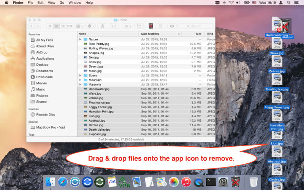This screenshot has width=304, height=190.
Task: Click the Share toolbar icon in Finder
Action: pyautogui.click(x=102, y=26)
